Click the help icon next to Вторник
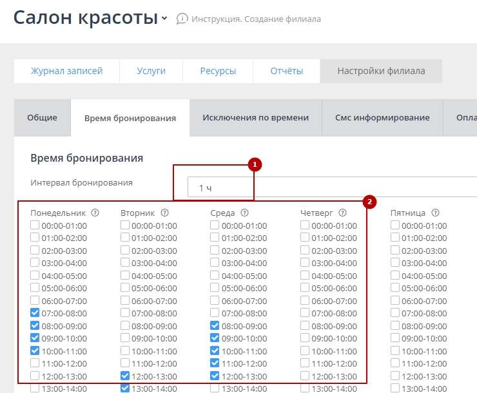The width and height of the screenshot is (477, 393). tap(164, 213)
